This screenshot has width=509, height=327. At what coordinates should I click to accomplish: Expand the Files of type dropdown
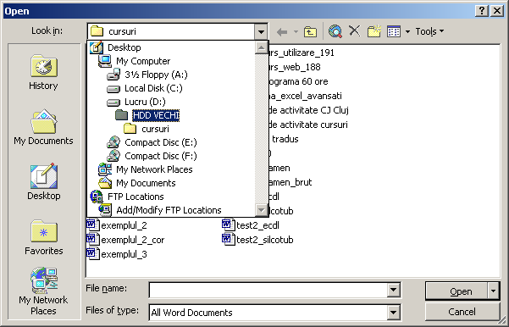click(x=393, y=313)
